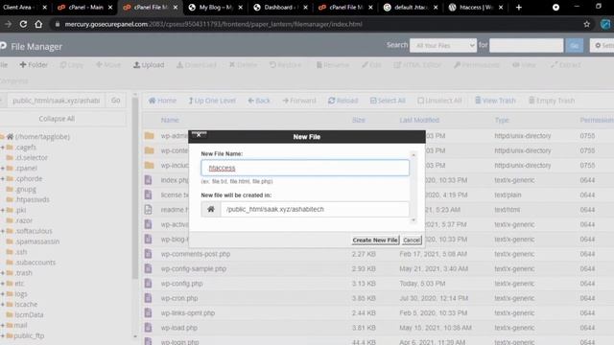Click Back navigation button
This screenshot has height=345, width=614.
(259, 101)
